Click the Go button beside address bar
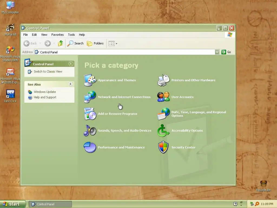Image resolution: width=277 pixels, height=208 pixels. tap(226, 52)
